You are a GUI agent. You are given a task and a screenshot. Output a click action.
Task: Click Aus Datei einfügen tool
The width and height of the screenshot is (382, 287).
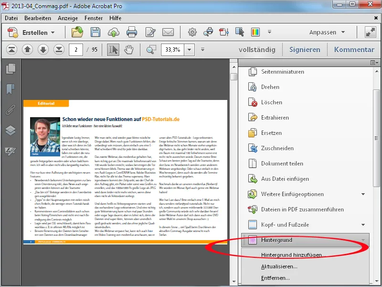[x=285, y=179]
